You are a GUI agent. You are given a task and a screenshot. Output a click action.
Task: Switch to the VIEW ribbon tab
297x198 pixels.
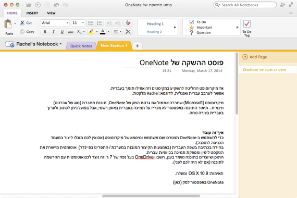point(51,13)
